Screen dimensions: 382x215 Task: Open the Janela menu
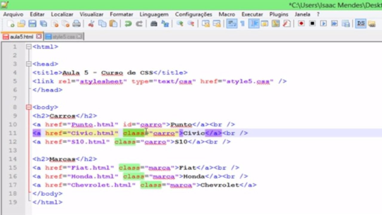[x=302, y=14]
